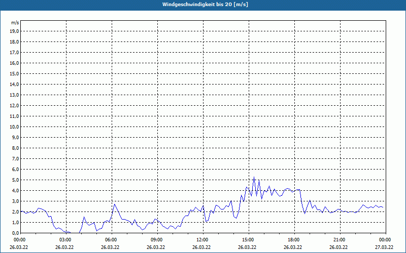
Task: Click the 00:00 time label above 27.03.22
Action: (385, 240)
